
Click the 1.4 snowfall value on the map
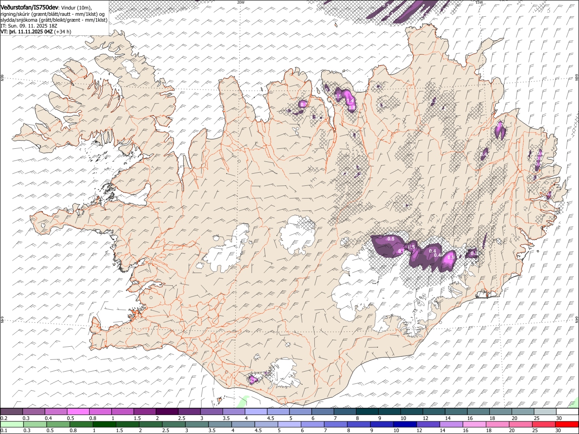[x=349, y=102]
